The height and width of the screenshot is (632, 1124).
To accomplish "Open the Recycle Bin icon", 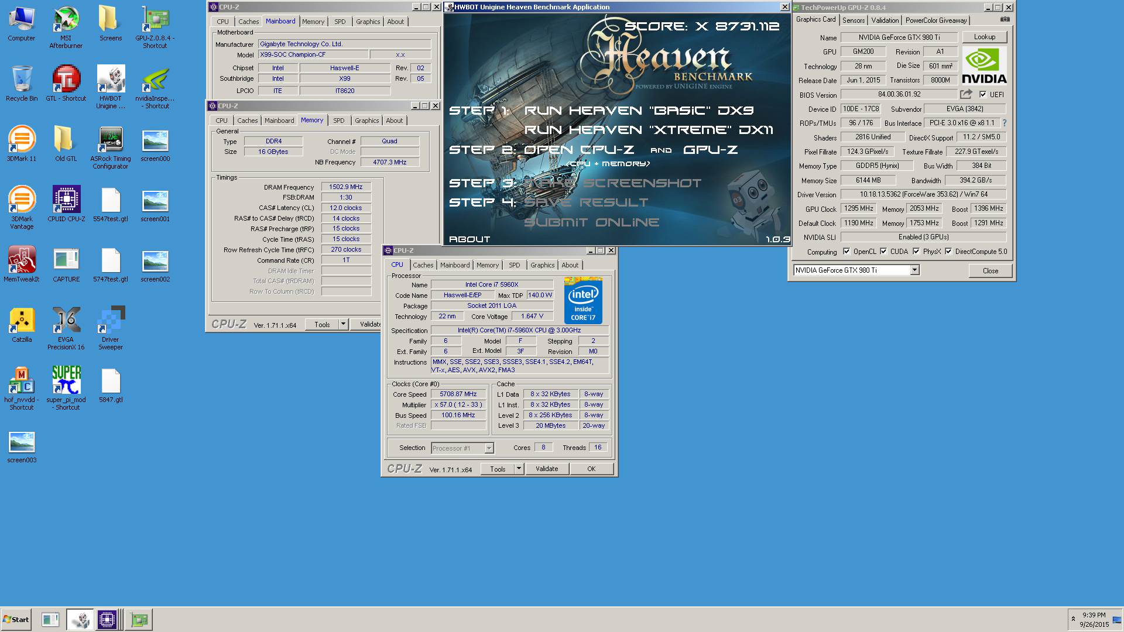I will pos(22,84).
